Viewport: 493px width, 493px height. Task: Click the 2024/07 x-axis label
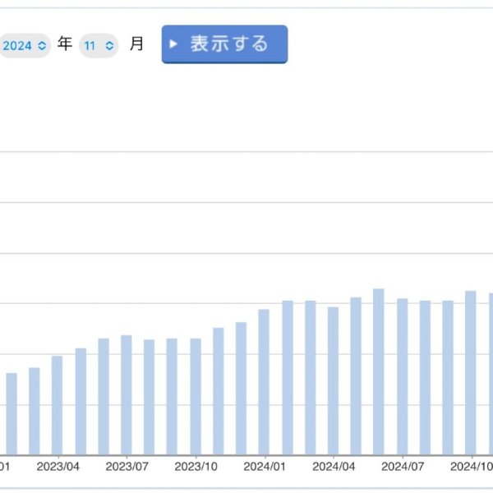pyautogui.click(x=402, y=467)
